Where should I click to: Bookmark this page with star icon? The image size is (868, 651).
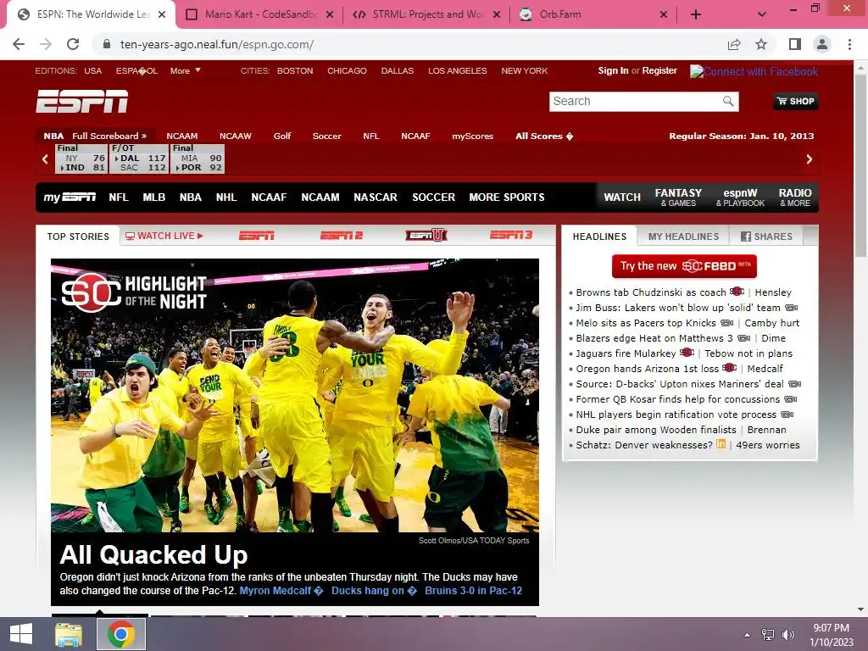pyautogui.click(x=761, y=44)
